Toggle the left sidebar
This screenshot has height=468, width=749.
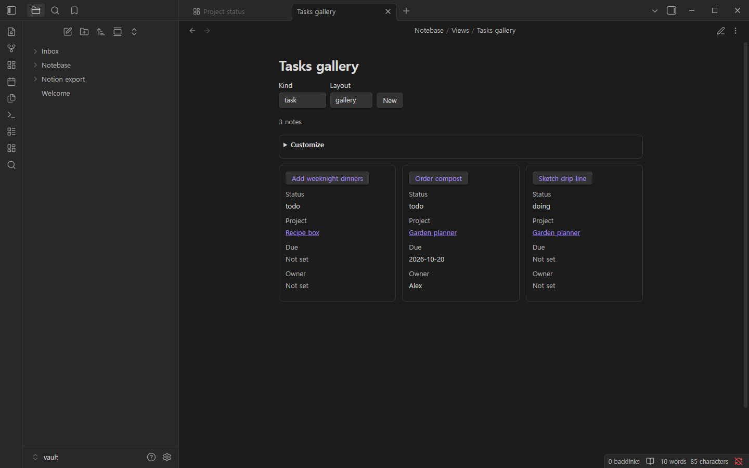(x=11, y=10)
